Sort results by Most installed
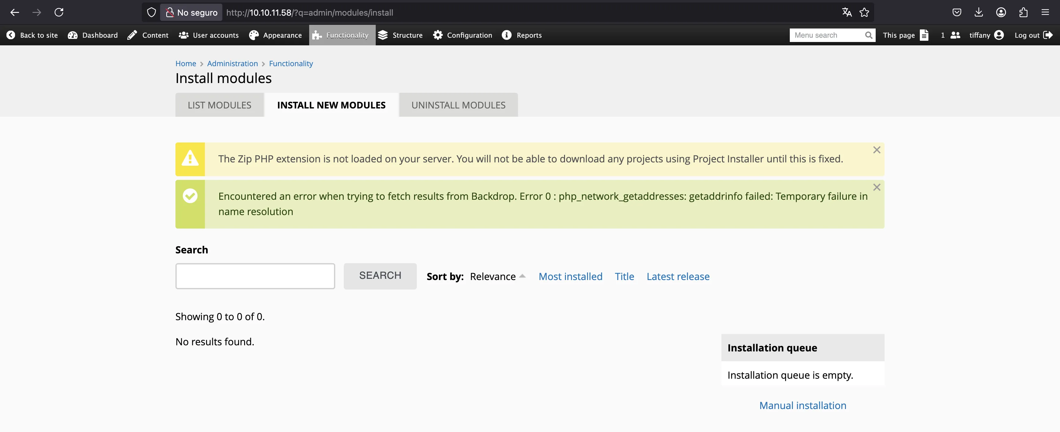1060x432 pixels. [570, 277]
